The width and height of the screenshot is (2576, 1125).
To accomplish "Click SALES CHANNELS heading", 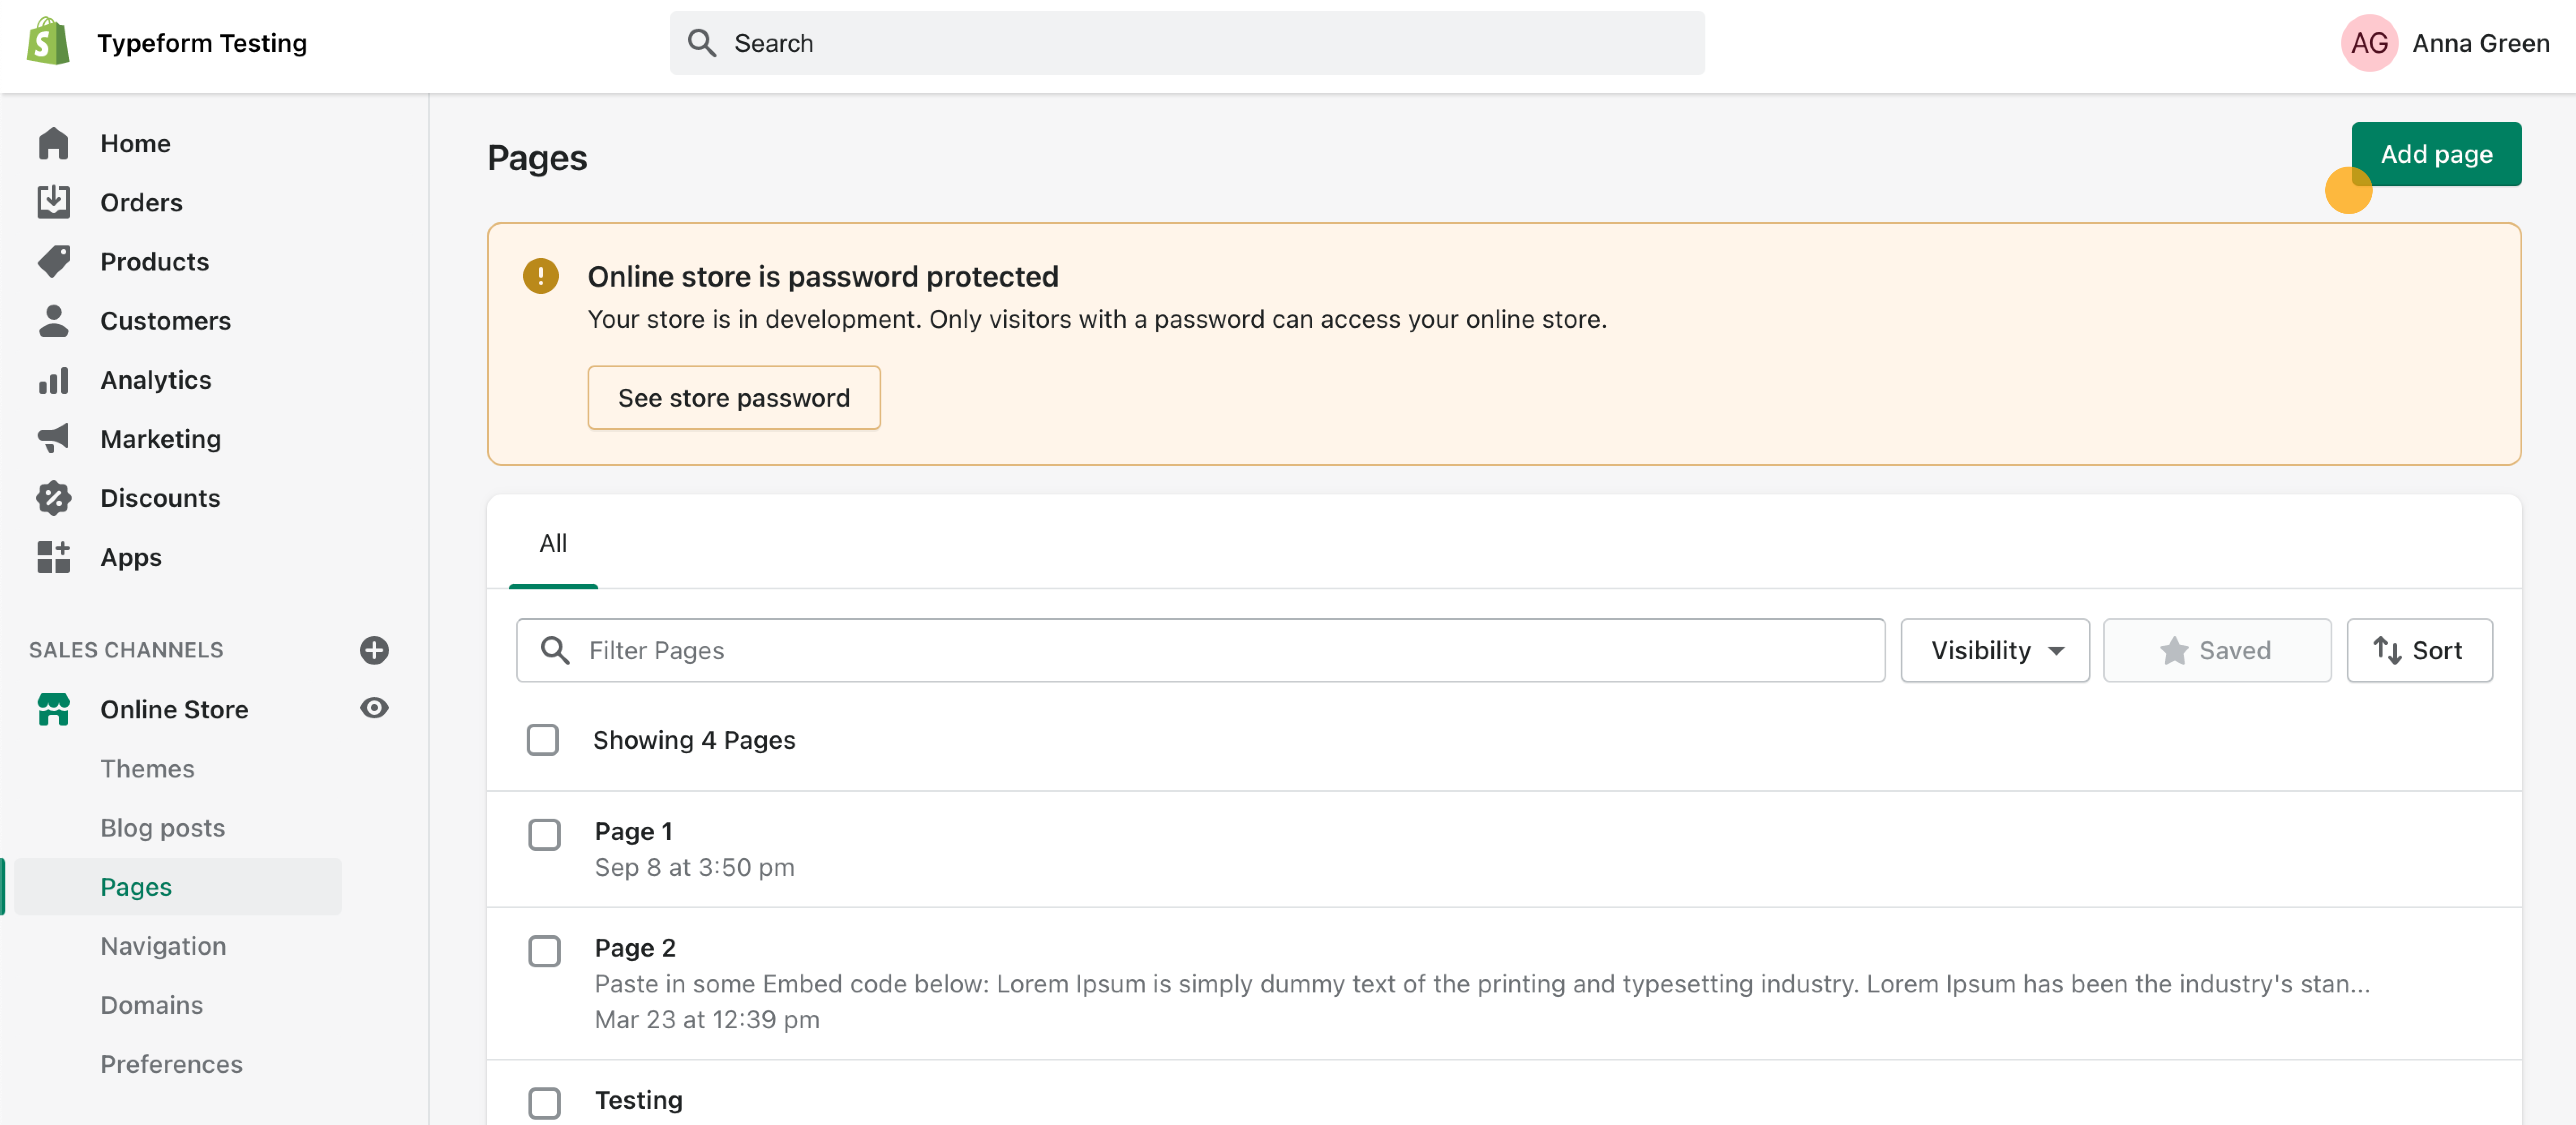I will (x=126, y=650).
